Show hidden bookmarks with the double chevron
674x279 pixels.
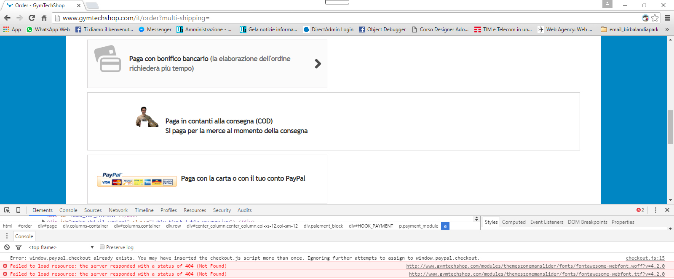(667, 30)
